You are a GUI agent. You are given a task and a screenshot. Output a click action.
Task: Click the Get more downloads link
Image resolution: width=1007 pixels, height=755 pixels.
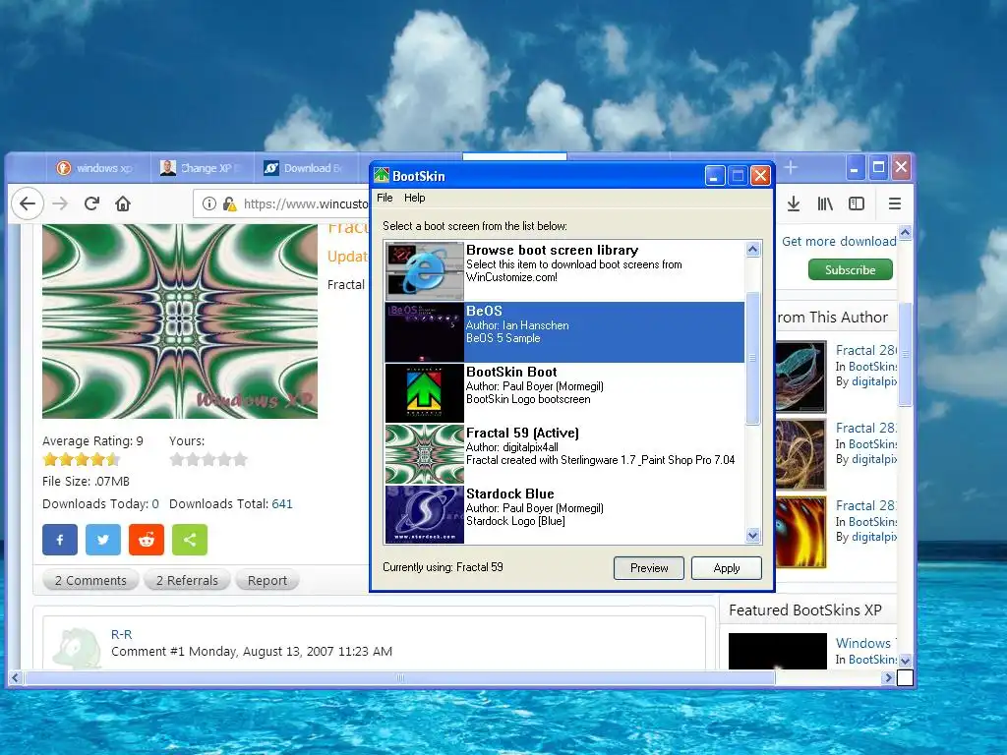tap(839, 241)
